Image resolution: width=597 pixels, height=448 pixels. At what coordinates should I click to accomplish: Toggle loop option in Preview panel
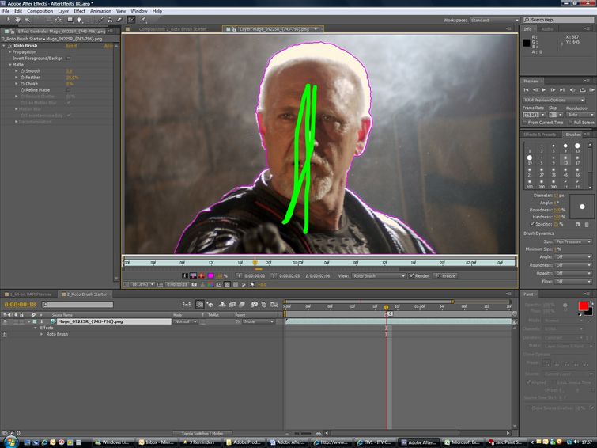(x=582, y=89)
